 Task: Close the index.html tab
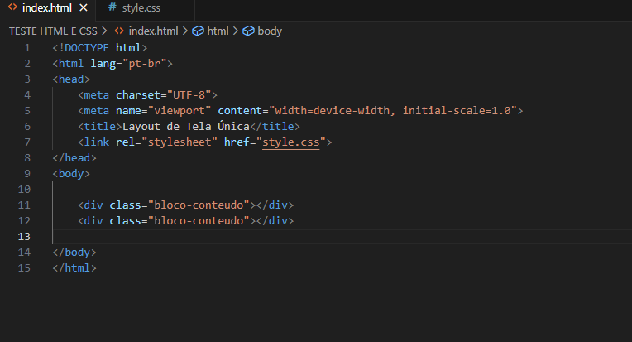[84, 7]
